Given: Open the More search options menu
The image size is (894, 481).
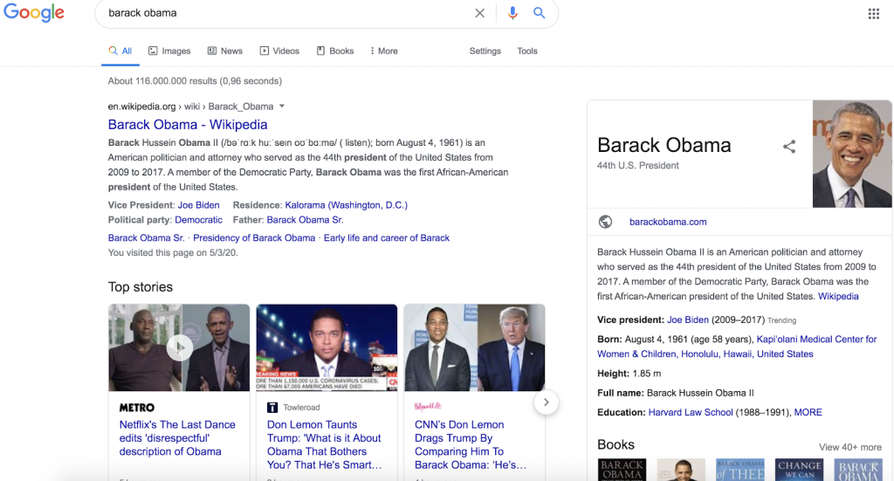Looking at the screenshot, I should pos(384,51).
